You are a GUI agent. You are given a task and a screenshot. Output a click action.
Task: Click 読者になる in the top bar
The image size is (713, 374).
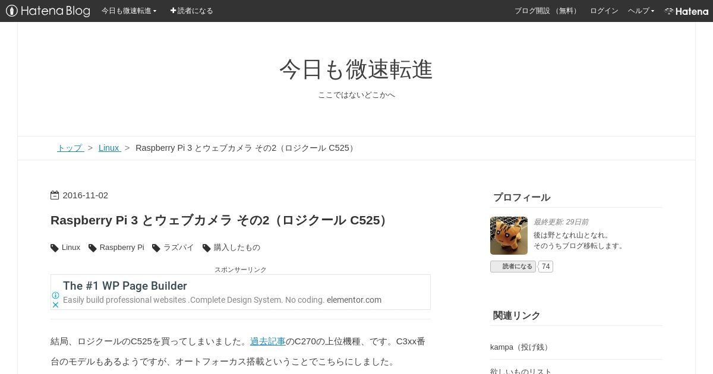(x=191, y=11)
